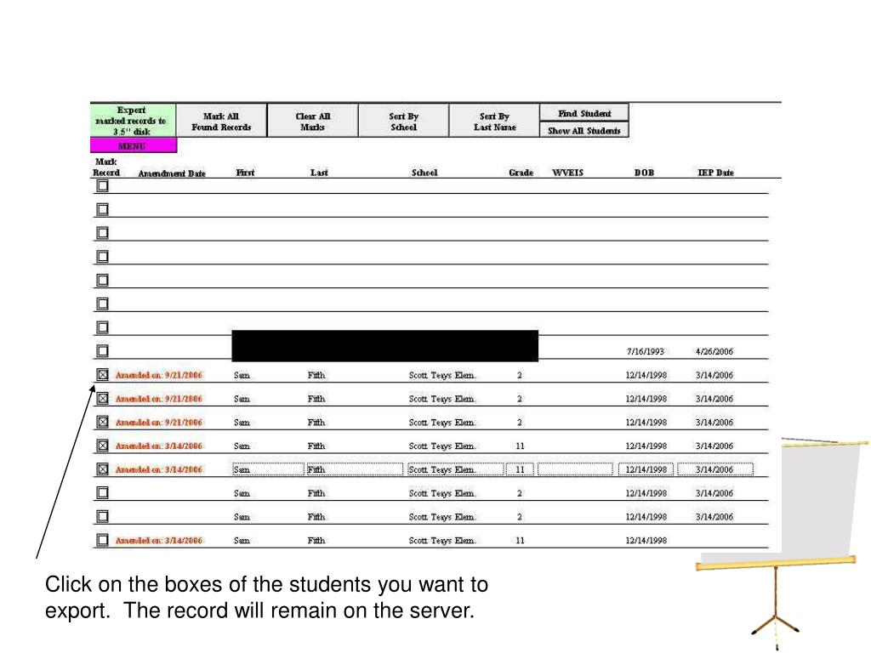Open the Find Student search button
The image size is (871, 653).
tap(584, 113)
